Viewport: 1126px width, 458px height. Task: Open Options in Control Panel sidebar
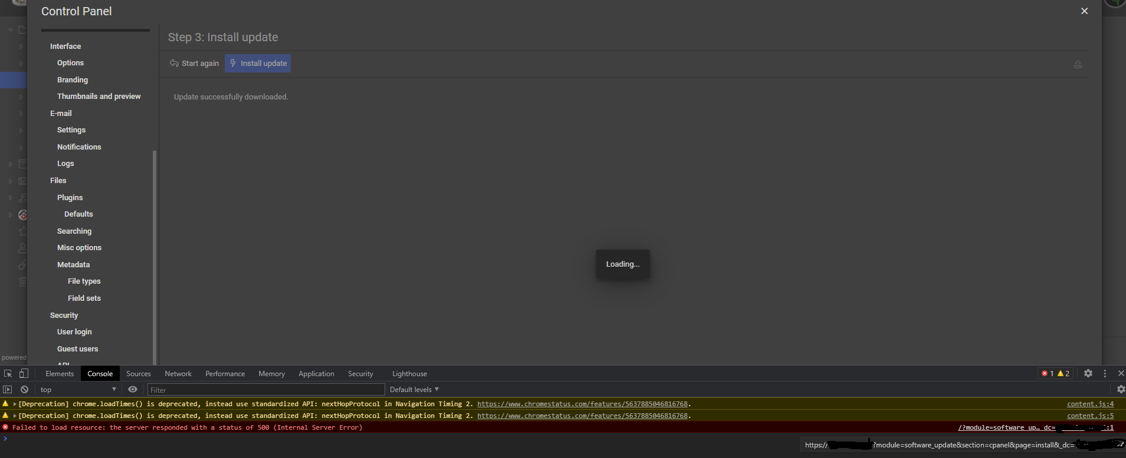click(70, 63)
